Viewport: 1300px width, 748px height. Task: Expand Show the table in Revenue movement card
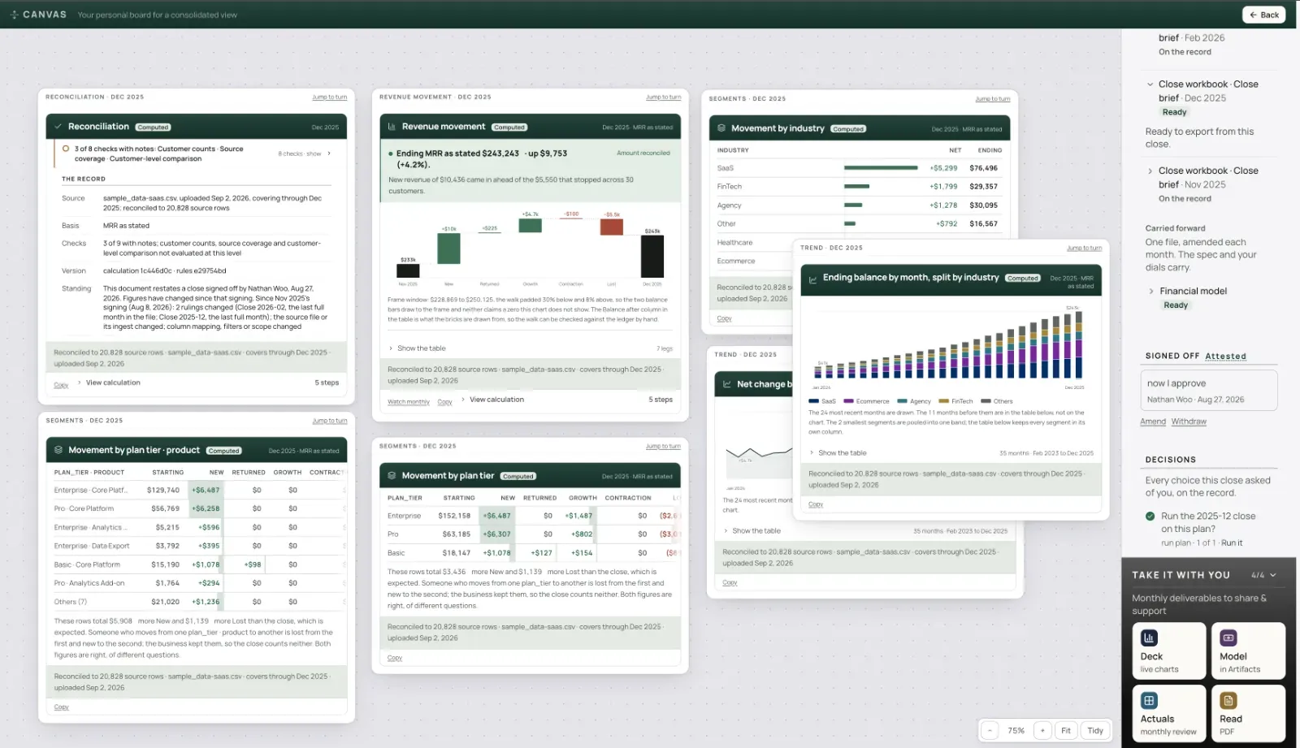tap(417, 348)
